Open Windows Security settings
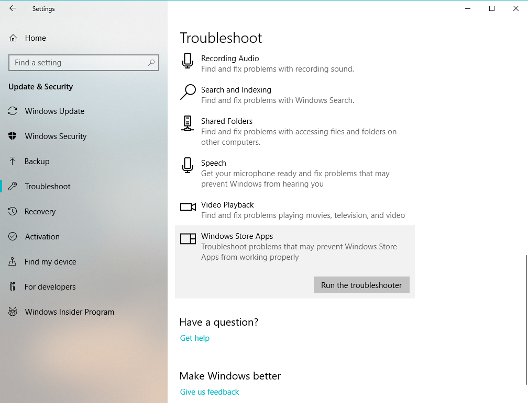This screenshot has height=403, width=528. (x=84, y=136)
